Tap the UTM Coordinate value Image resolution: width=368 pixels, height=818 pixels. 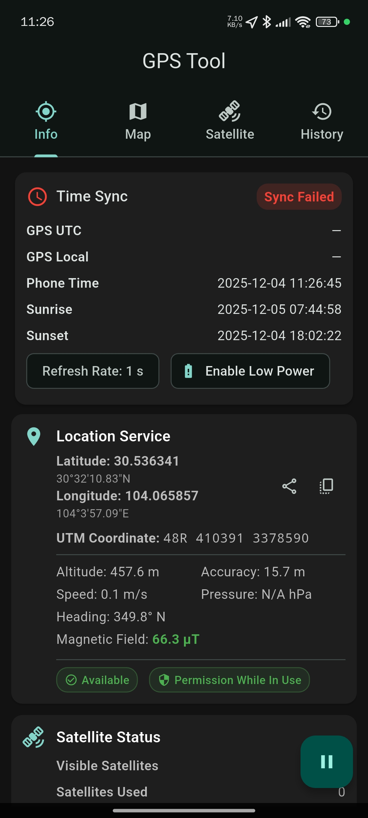[x=236, y=538]
